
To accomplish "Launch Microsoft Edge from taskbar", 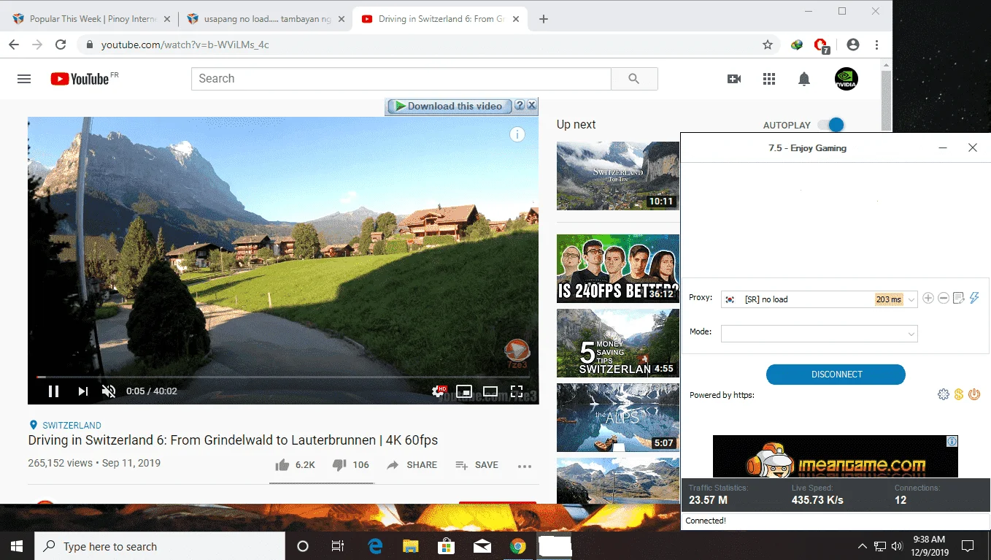I will point(375,546).
